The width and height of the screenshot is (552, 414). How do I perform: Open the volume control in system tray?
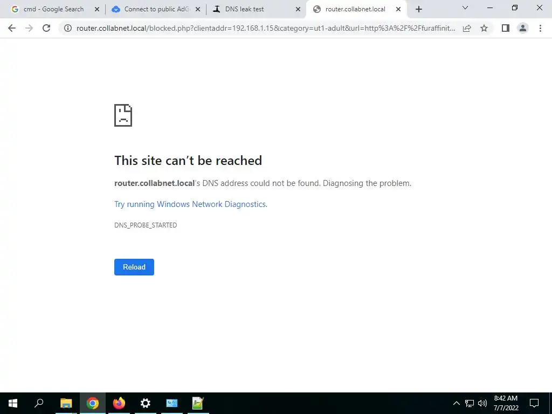click(482, 403)
